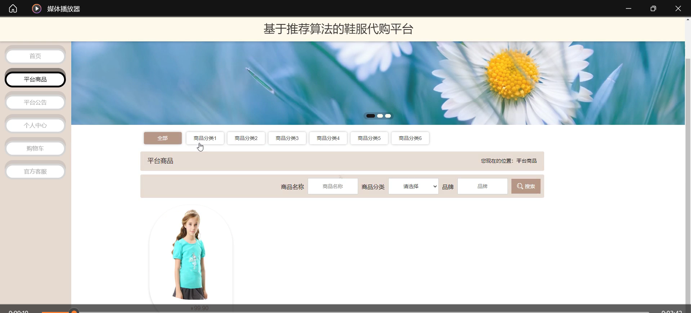The width and height of the screenshot is (691, 313).
Task: Open 平台公告 from the sidebar
Action: 35,103
